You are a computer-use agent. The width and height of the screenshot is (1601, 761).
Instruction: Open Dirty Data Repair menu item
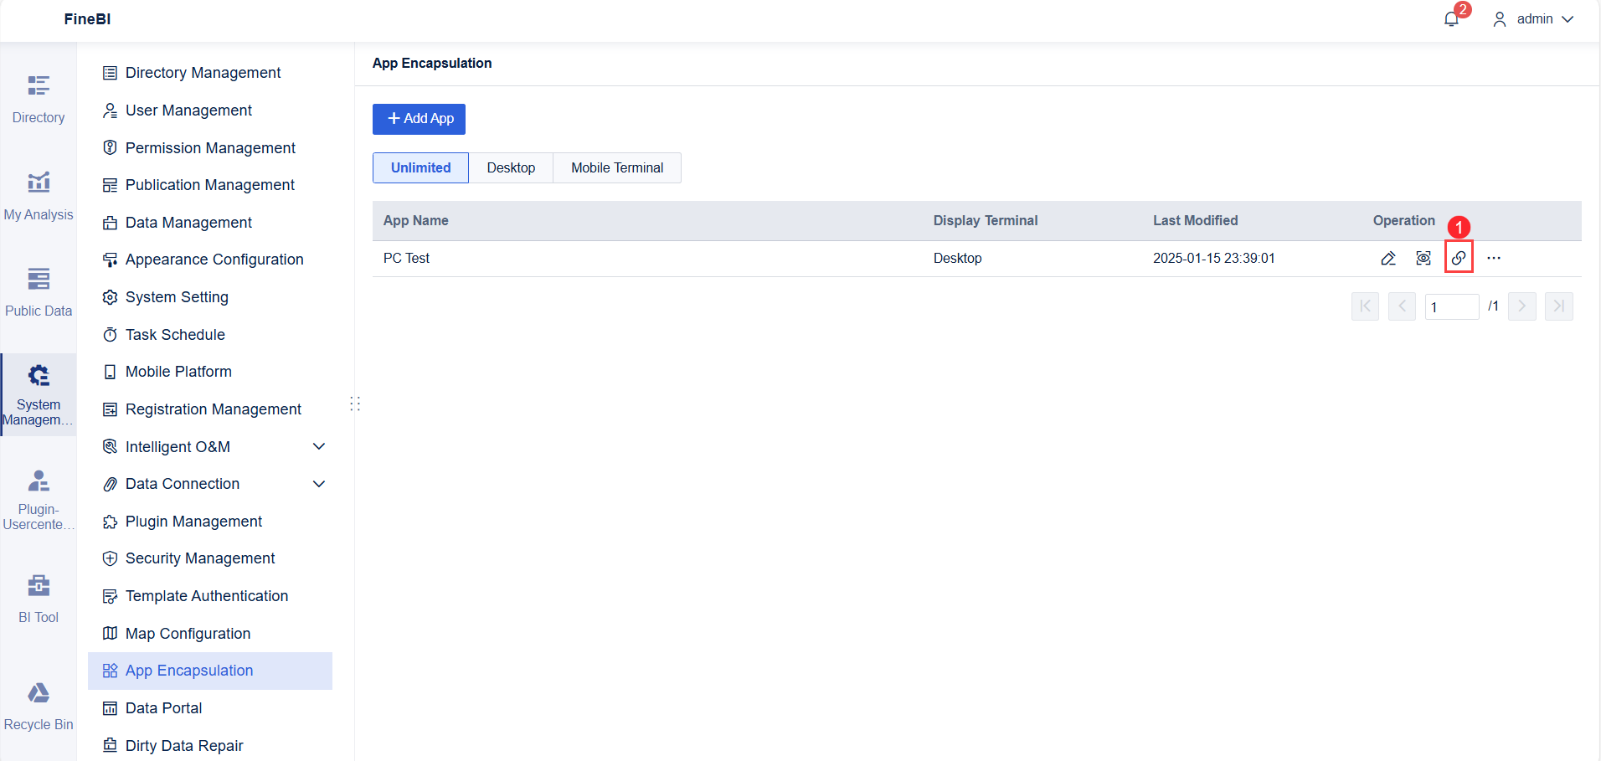click(210, 746)
